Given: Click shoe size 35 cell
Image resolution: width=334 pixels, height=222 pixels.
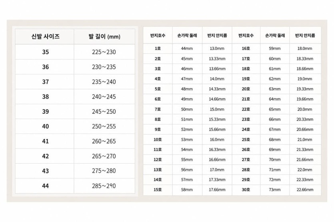Looking at the screenshot, I should pos(44,52).
